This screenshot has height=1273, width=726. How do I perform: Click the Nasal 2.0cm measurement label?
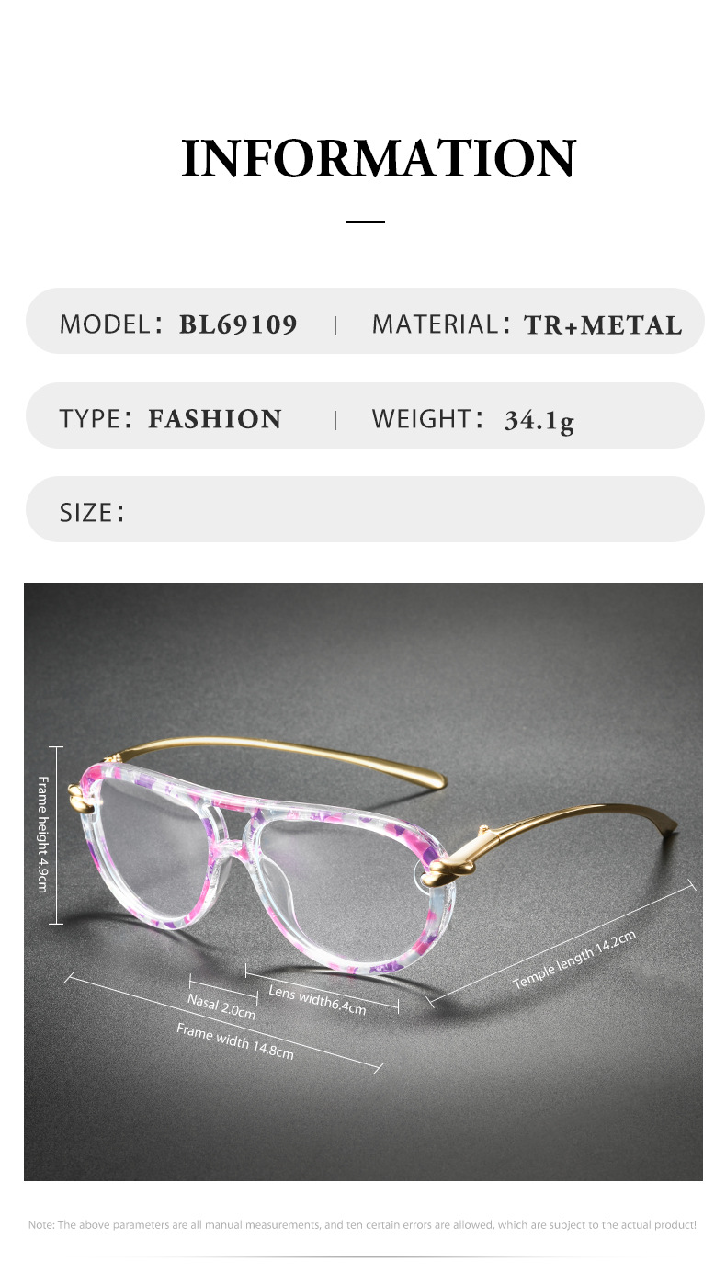(221, 1006)
